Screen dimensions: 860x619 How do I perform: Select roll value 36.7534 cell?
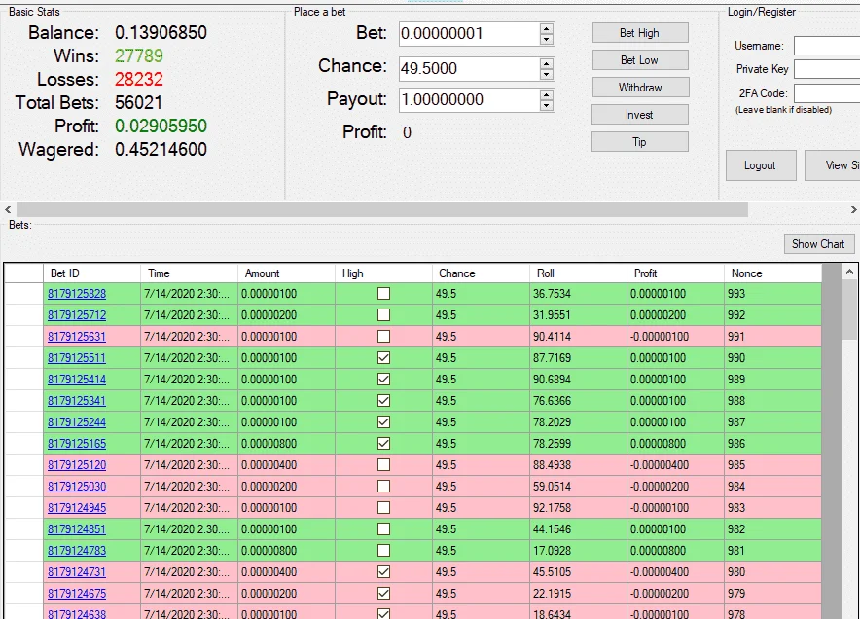[578, 294]
